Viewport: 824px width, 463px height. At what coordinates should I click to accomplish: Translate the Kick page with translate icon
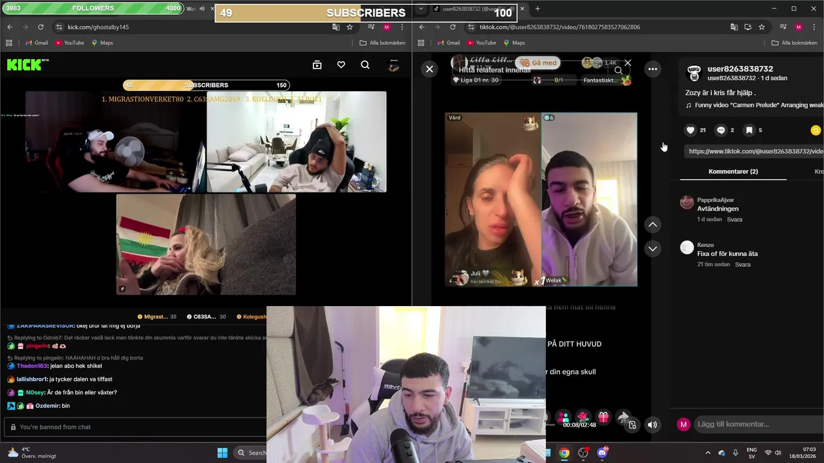coord(335,27)
